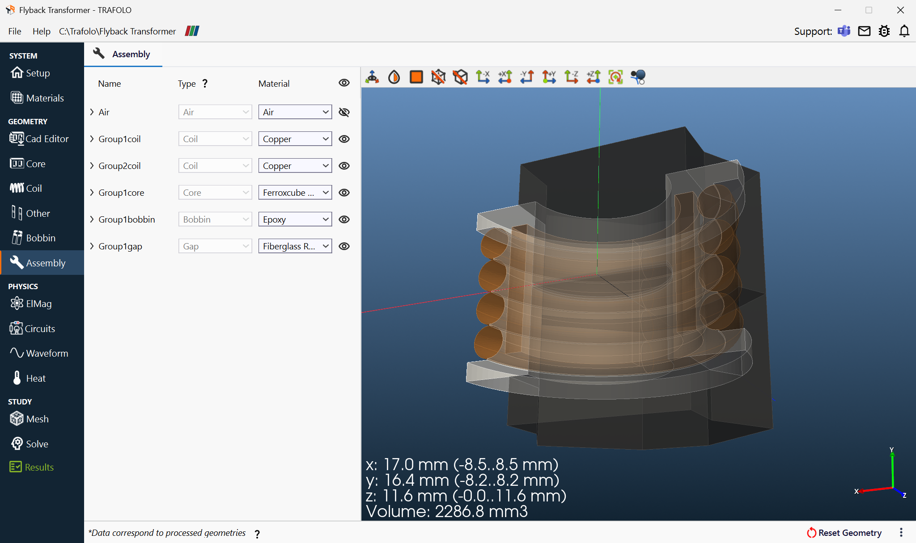Expand the Group2coil row chevron
The height and width of the screenshot is (543, 916).
pyautogui.click(x=92, y=166)
